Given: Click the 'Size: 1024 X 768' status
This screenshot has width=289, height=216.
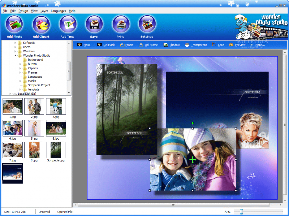Looking at the screenshot, I should [x=15, y=212].
